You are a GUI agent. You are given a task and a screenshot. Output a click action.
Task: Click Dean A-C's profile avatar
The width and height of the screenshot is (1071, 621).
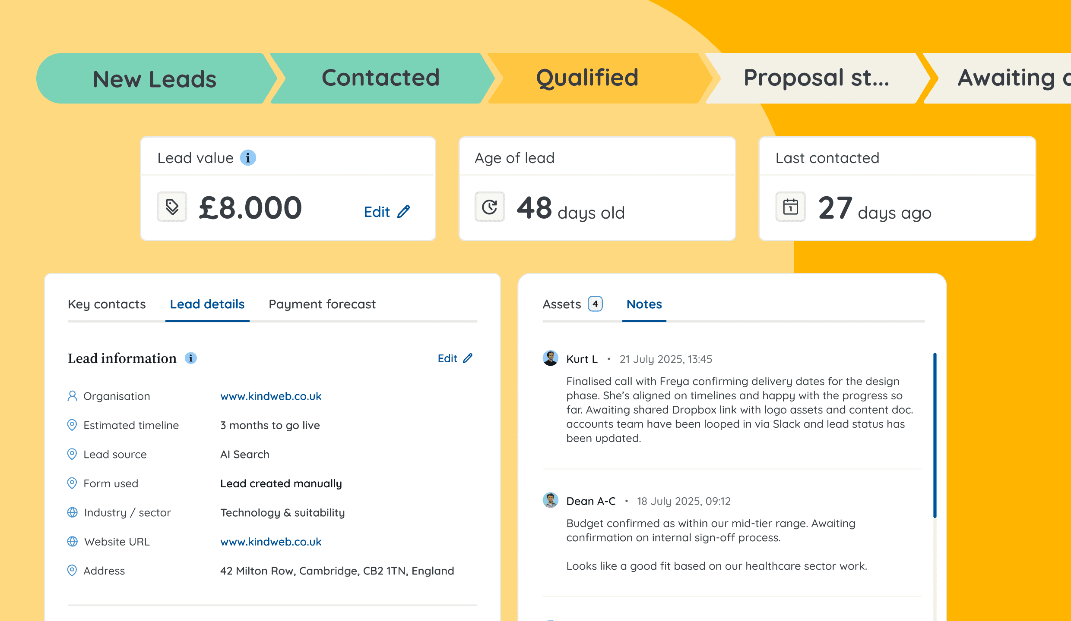pyautogui.click(x=550, y=500)
